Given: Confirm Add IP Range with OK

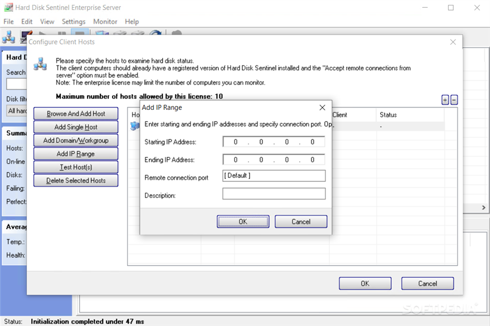Looking at the screenshot, I should tap(243, 222).
